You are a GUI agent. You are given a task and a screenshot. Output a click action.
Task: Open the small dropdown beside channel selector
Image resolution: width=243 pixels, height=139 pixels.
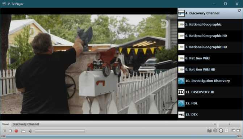[x=229, y=124]
